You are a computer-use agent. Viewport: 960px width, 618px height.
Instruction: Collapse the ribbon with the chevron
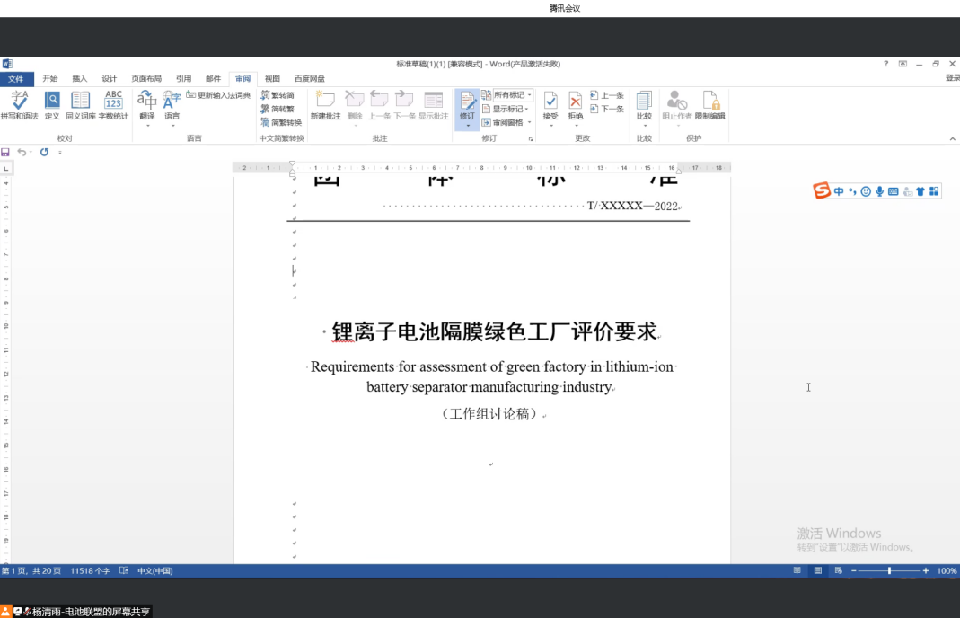952,139
